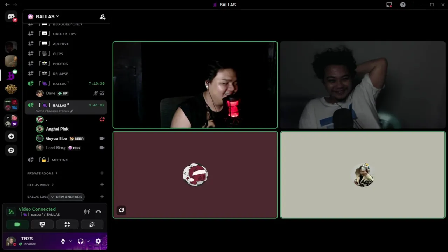Click red status icon beside dot user

point(102,119)
